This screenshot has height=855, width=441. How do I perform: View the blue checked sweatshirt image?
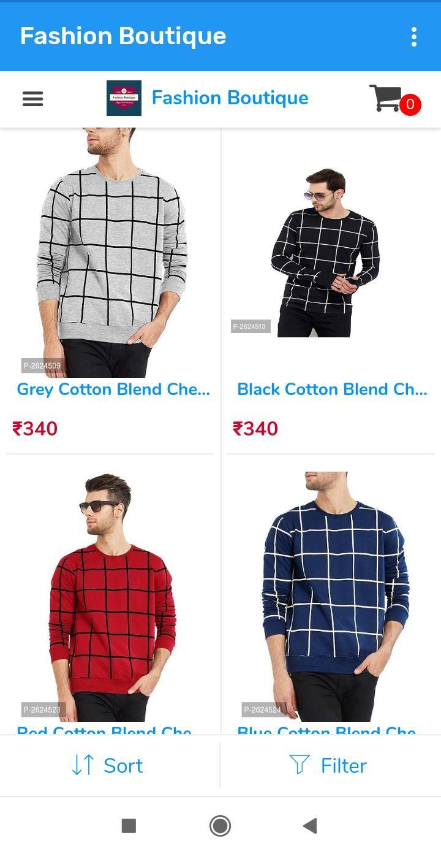click(331, 597)
